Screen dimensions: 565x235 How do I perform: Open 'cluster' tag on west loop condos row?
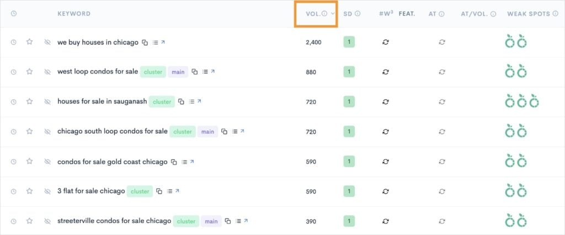[153, 72]
